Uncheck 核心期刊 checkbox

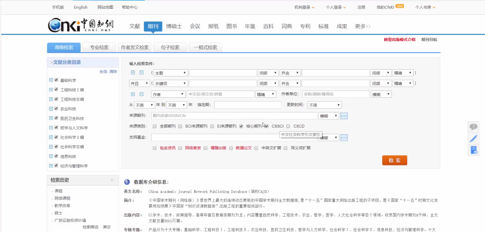[241, 126]
